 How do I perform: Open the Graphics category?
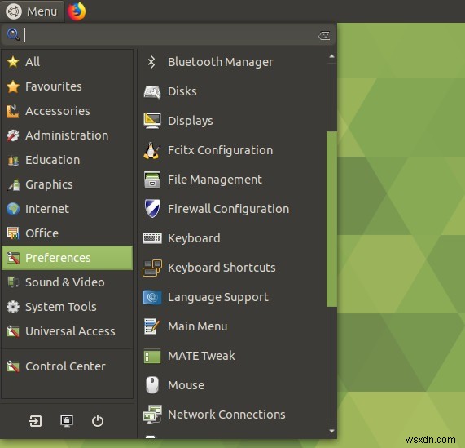[68, 184]
